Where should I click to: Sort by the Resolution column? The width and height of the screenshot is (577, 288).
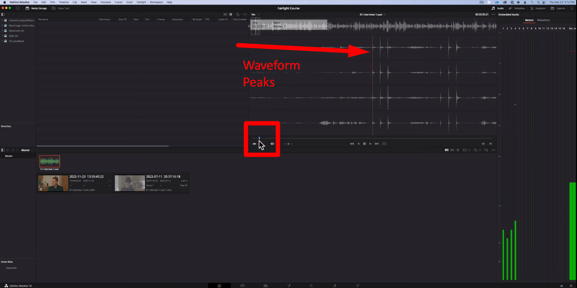click(178, 19)
